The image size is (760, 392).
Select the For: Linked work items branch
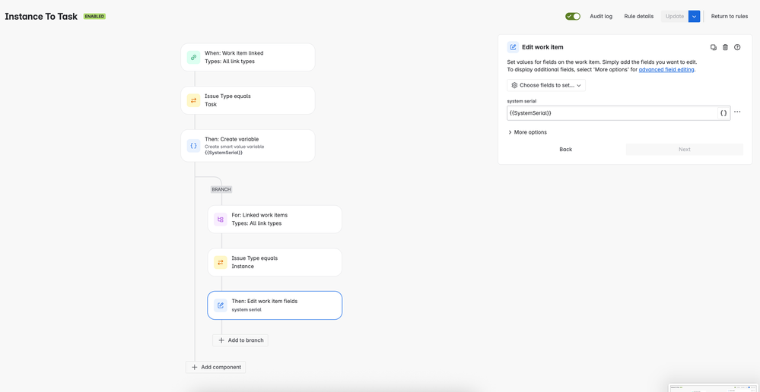275,220
